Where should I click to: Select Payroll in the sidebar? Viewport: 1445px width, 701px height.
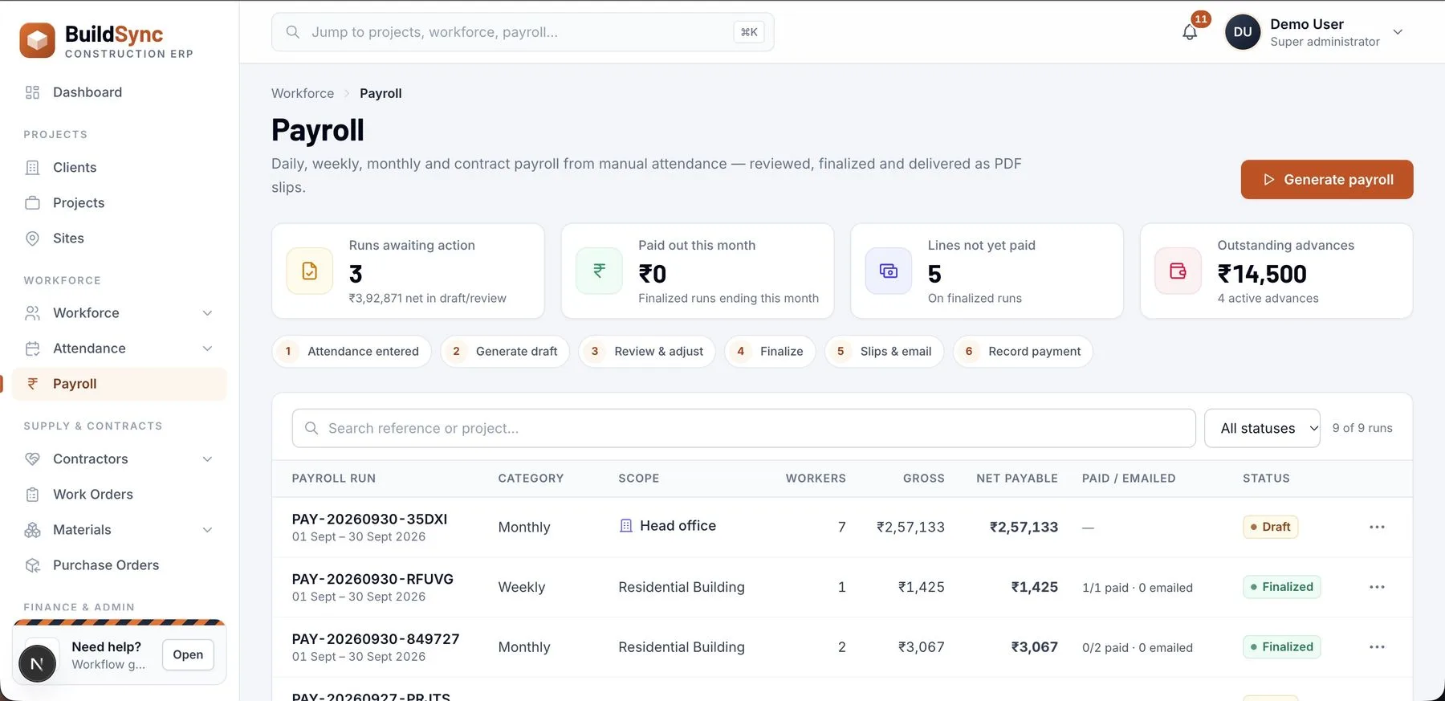(120, 384)
